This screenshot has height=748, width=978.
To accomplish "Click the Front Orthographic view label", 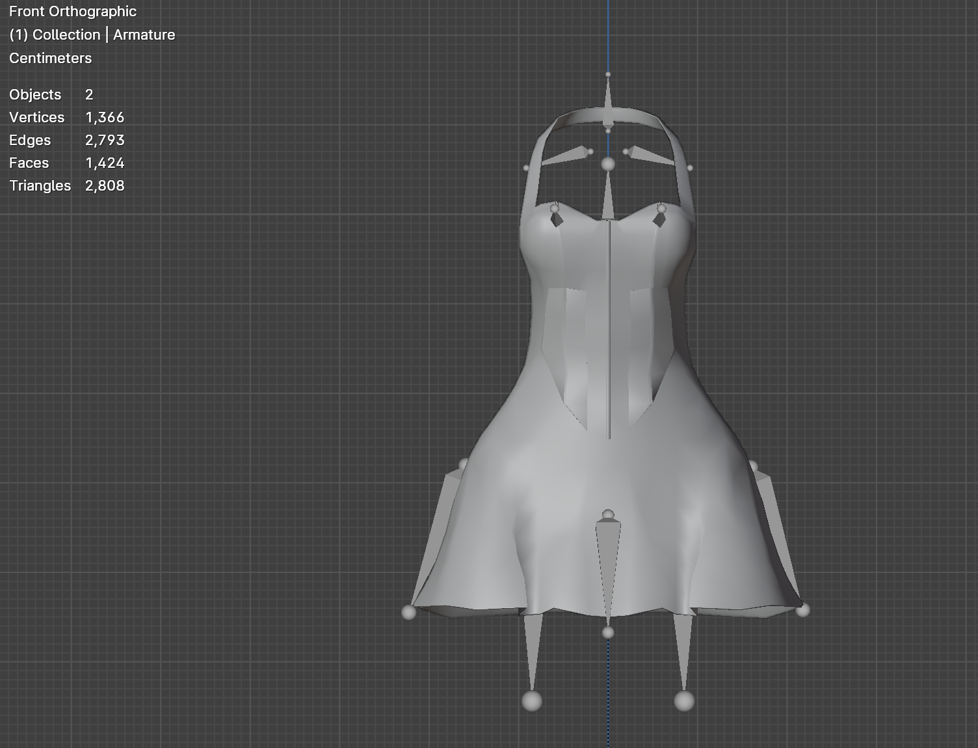I will (72, 11).
